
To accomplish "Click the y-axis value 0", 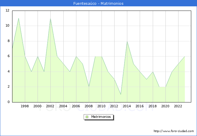I will 8,102.
